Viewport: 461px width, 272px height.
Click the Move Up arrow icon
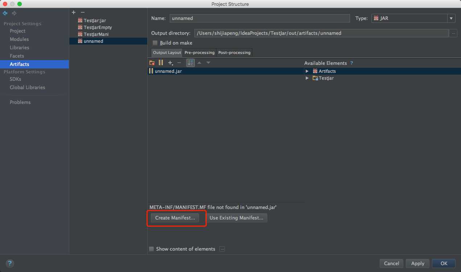199,63
